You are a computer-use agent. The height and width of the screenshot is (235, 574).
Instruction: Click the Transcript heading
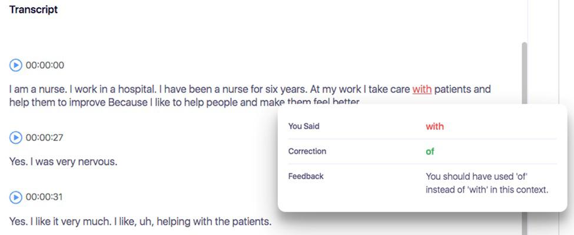34,9
